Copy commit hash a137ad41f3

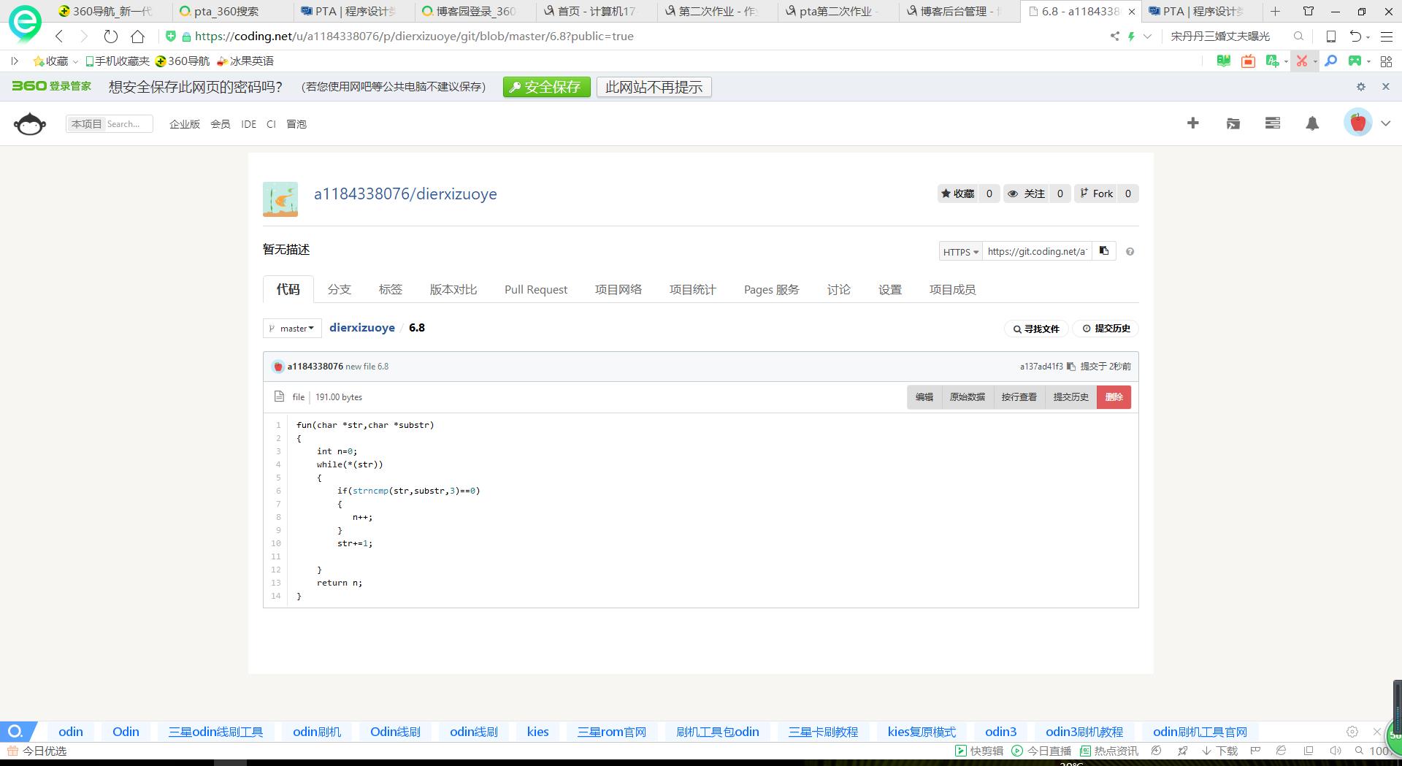pyautogui.click(x=1070, y=367)
